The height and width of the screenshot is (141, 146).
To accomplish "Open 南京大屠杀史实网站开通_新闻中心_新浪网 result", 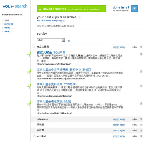I will (x=64, y=70).
